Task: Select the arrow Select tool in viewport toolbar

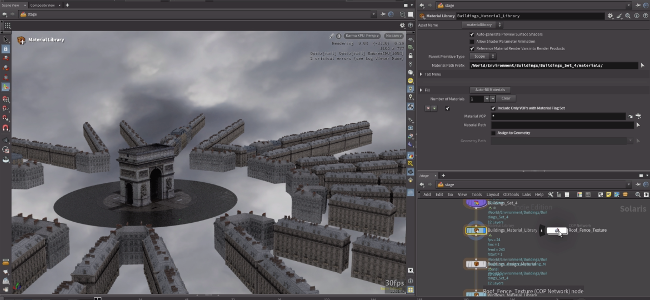Action: [x=6, y=39]
